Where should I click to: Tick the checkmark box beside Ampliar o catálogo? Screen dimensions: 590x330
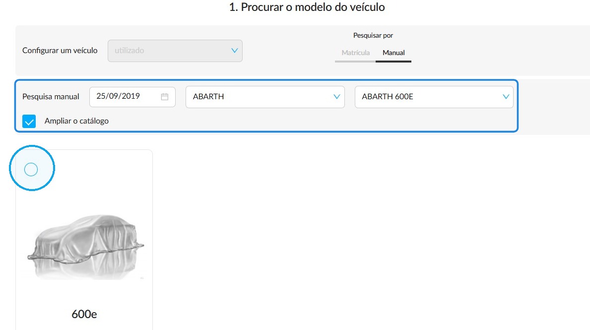(x=29, y=121)
